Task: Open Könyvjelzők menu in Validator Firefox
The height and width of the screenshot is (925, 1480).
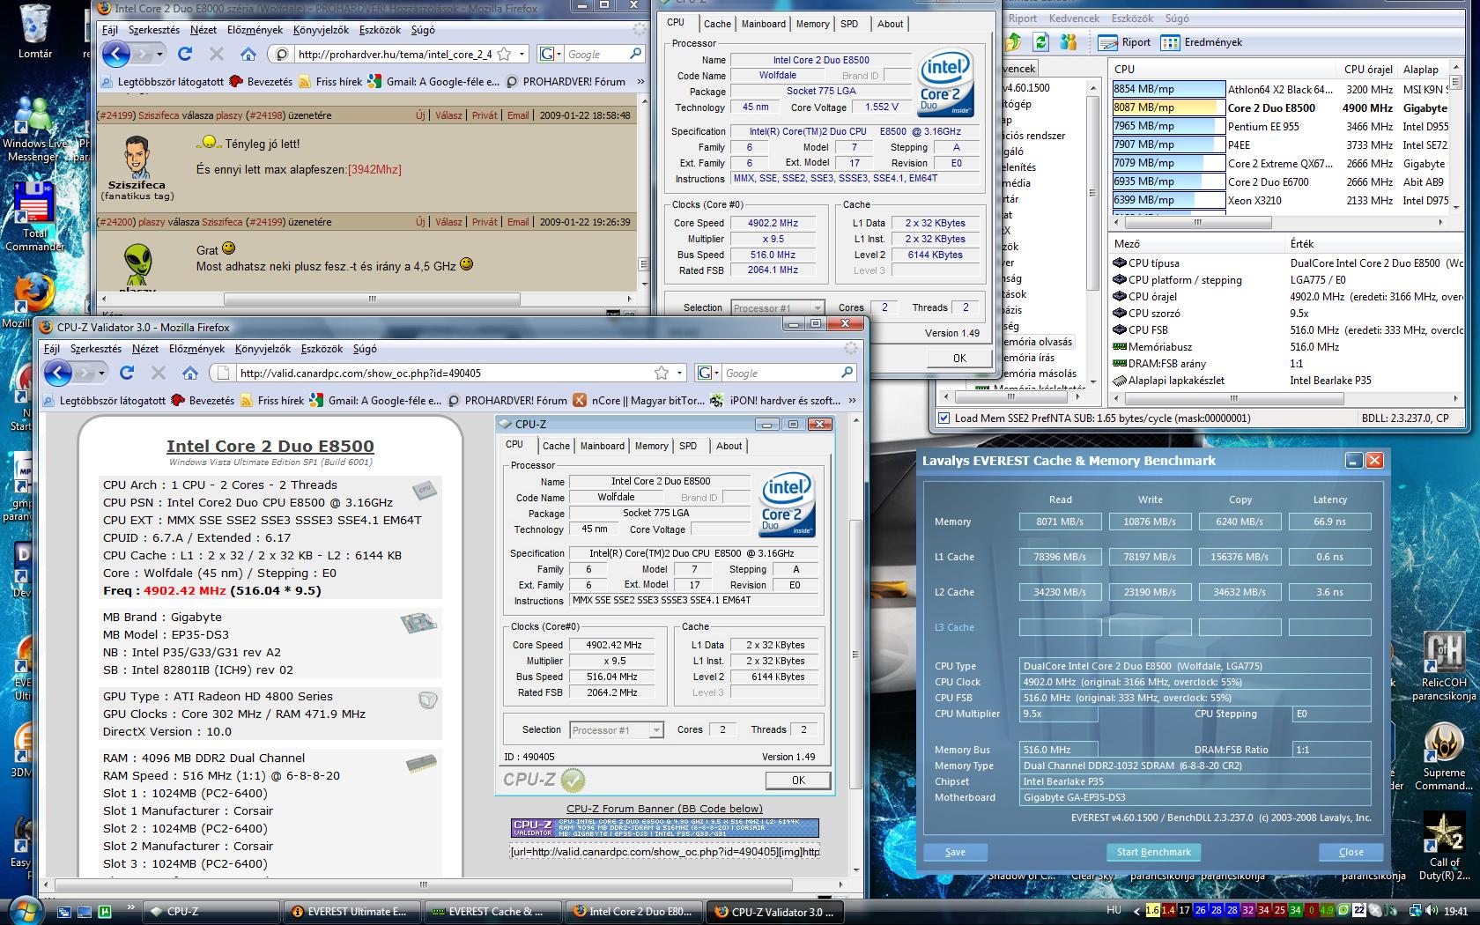Action: point(264,349)
